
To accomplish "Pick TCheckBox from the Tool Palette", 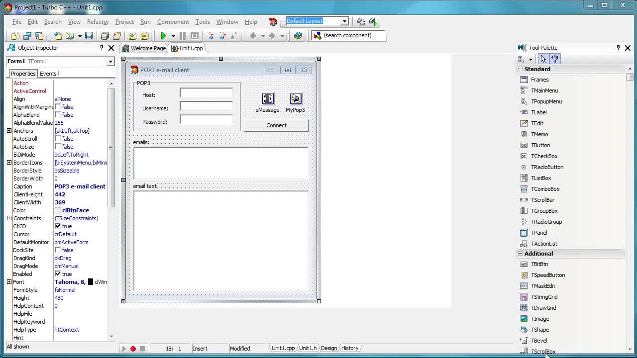I will (538, 156).
